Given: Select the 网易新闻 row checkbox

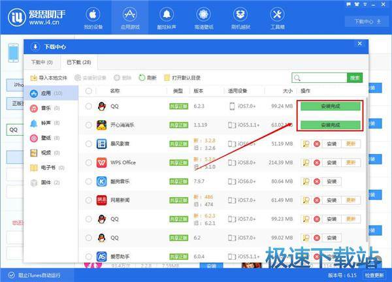Looking at the screenshot, I should coord(88,200).
